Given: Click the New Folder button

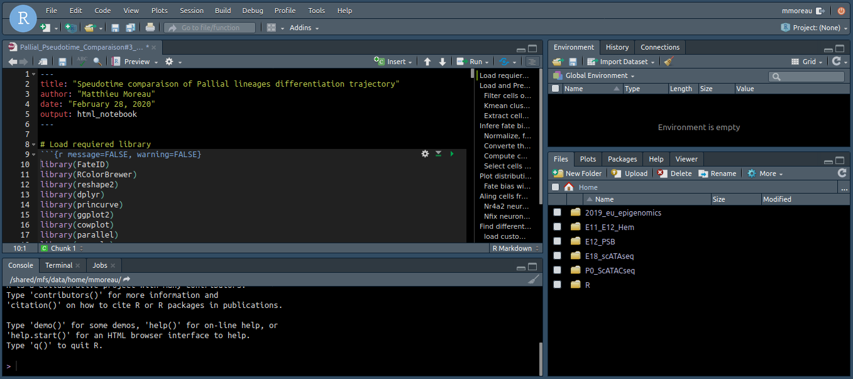Looking at the screenshot, I should [577, 173].
